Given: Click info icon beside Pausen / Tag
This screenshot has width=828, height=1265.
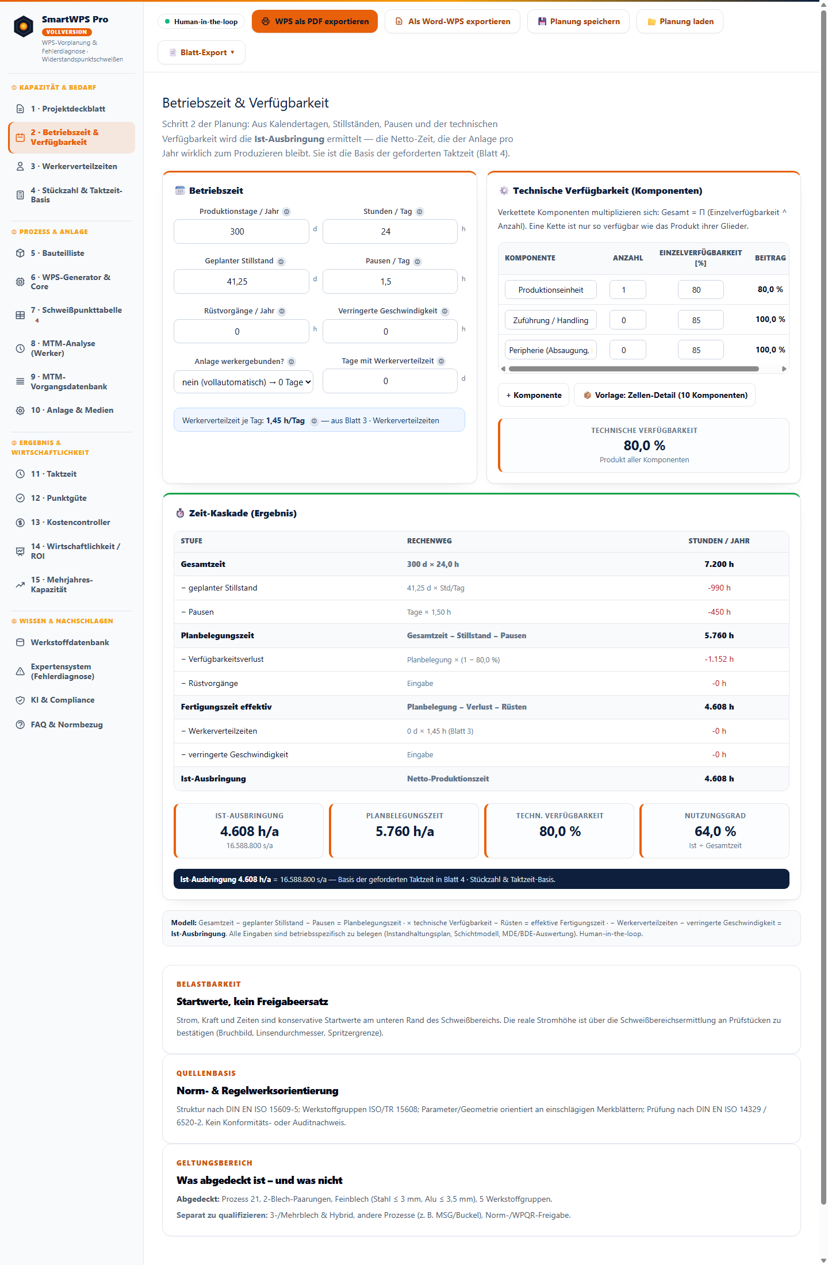Looking at the screenshot, I should pyautogui.click(x=417, y=262).
